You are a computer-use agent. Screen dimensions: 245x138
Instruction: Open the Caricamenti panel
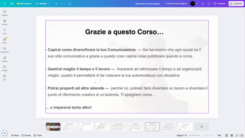click(x=5, y=50)
